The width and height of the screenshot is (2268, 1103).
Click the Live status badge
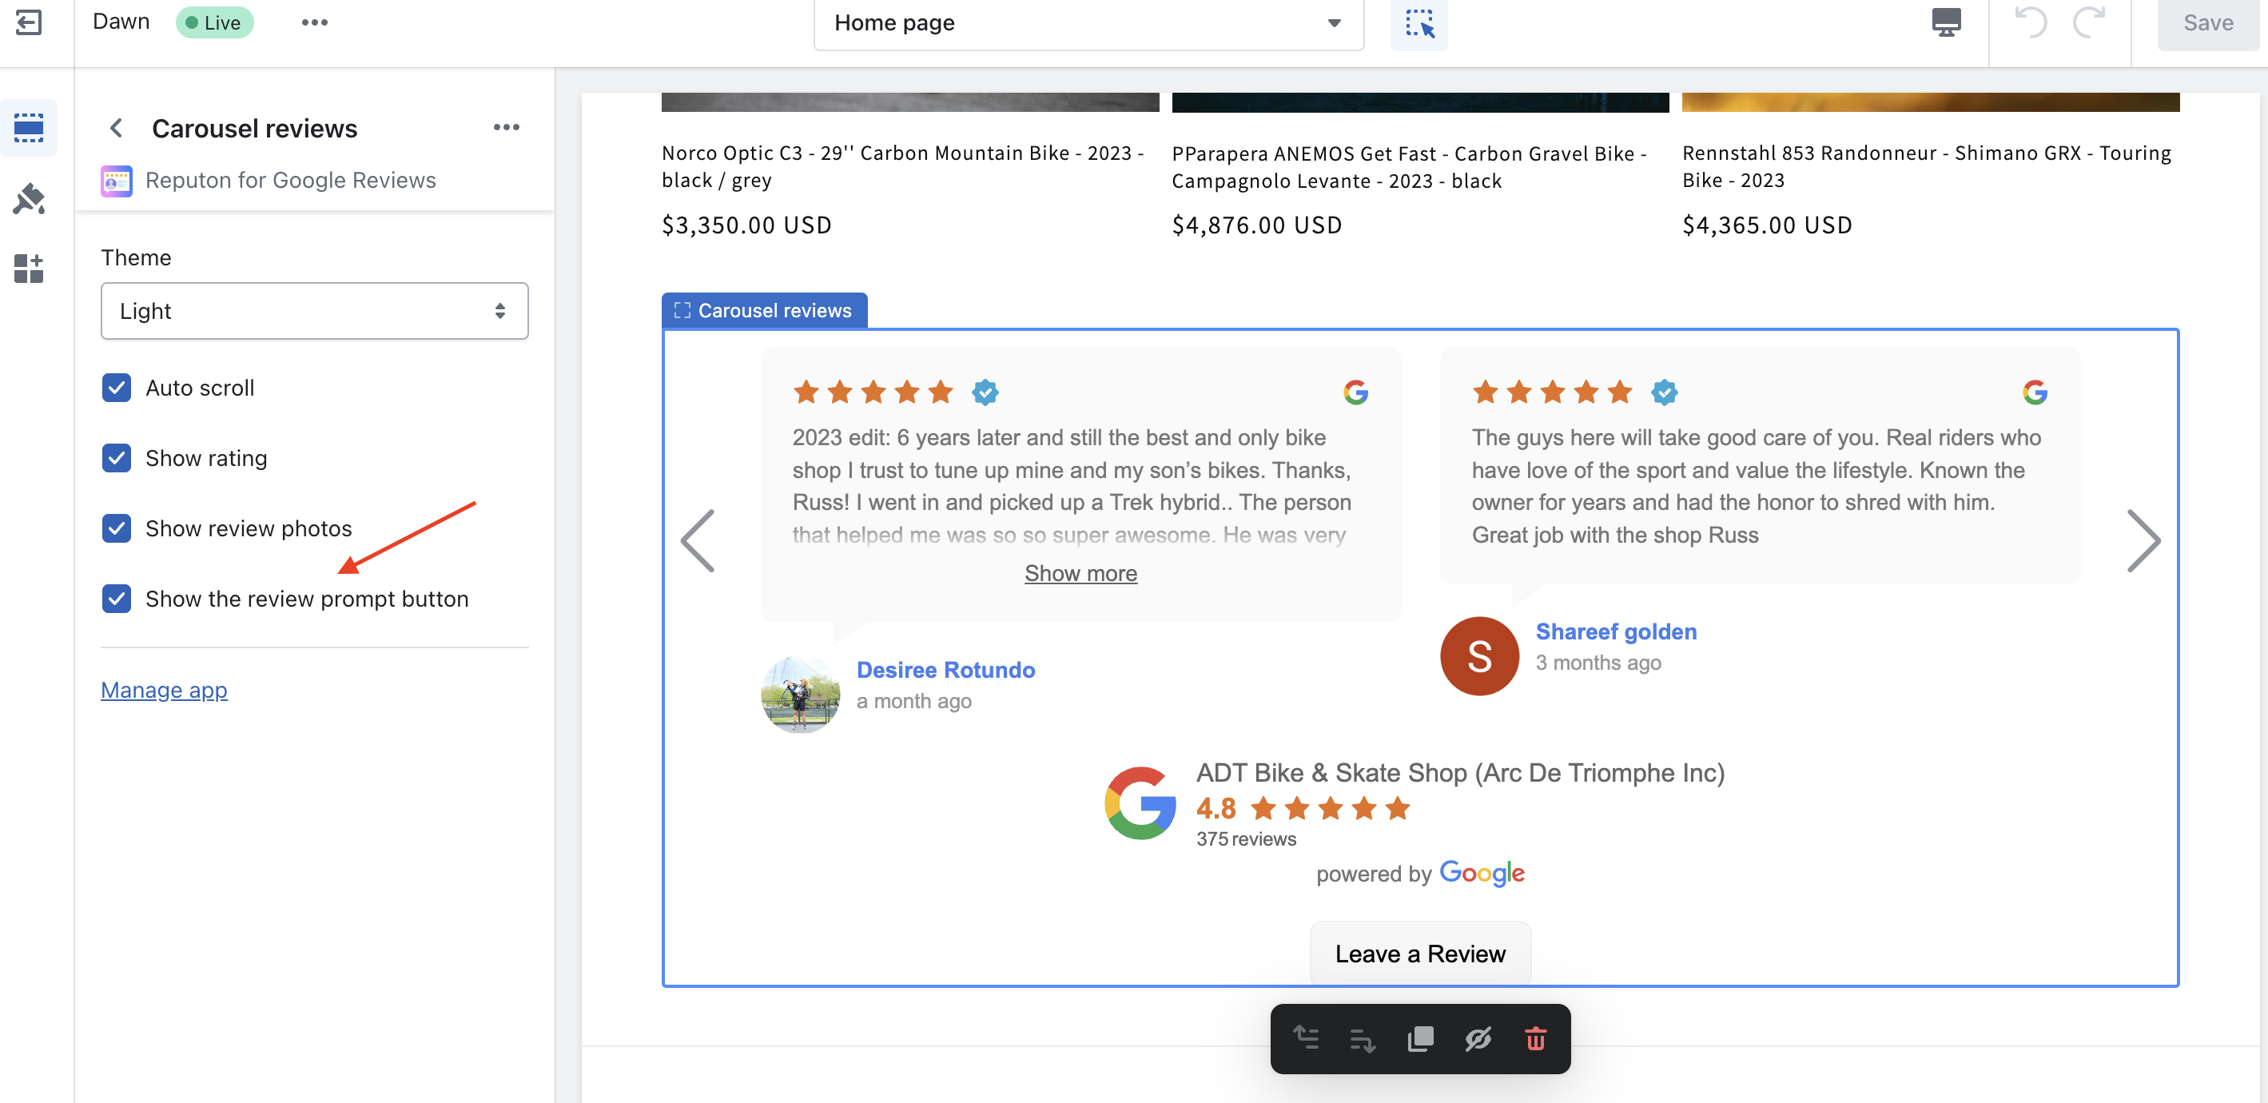214,23
